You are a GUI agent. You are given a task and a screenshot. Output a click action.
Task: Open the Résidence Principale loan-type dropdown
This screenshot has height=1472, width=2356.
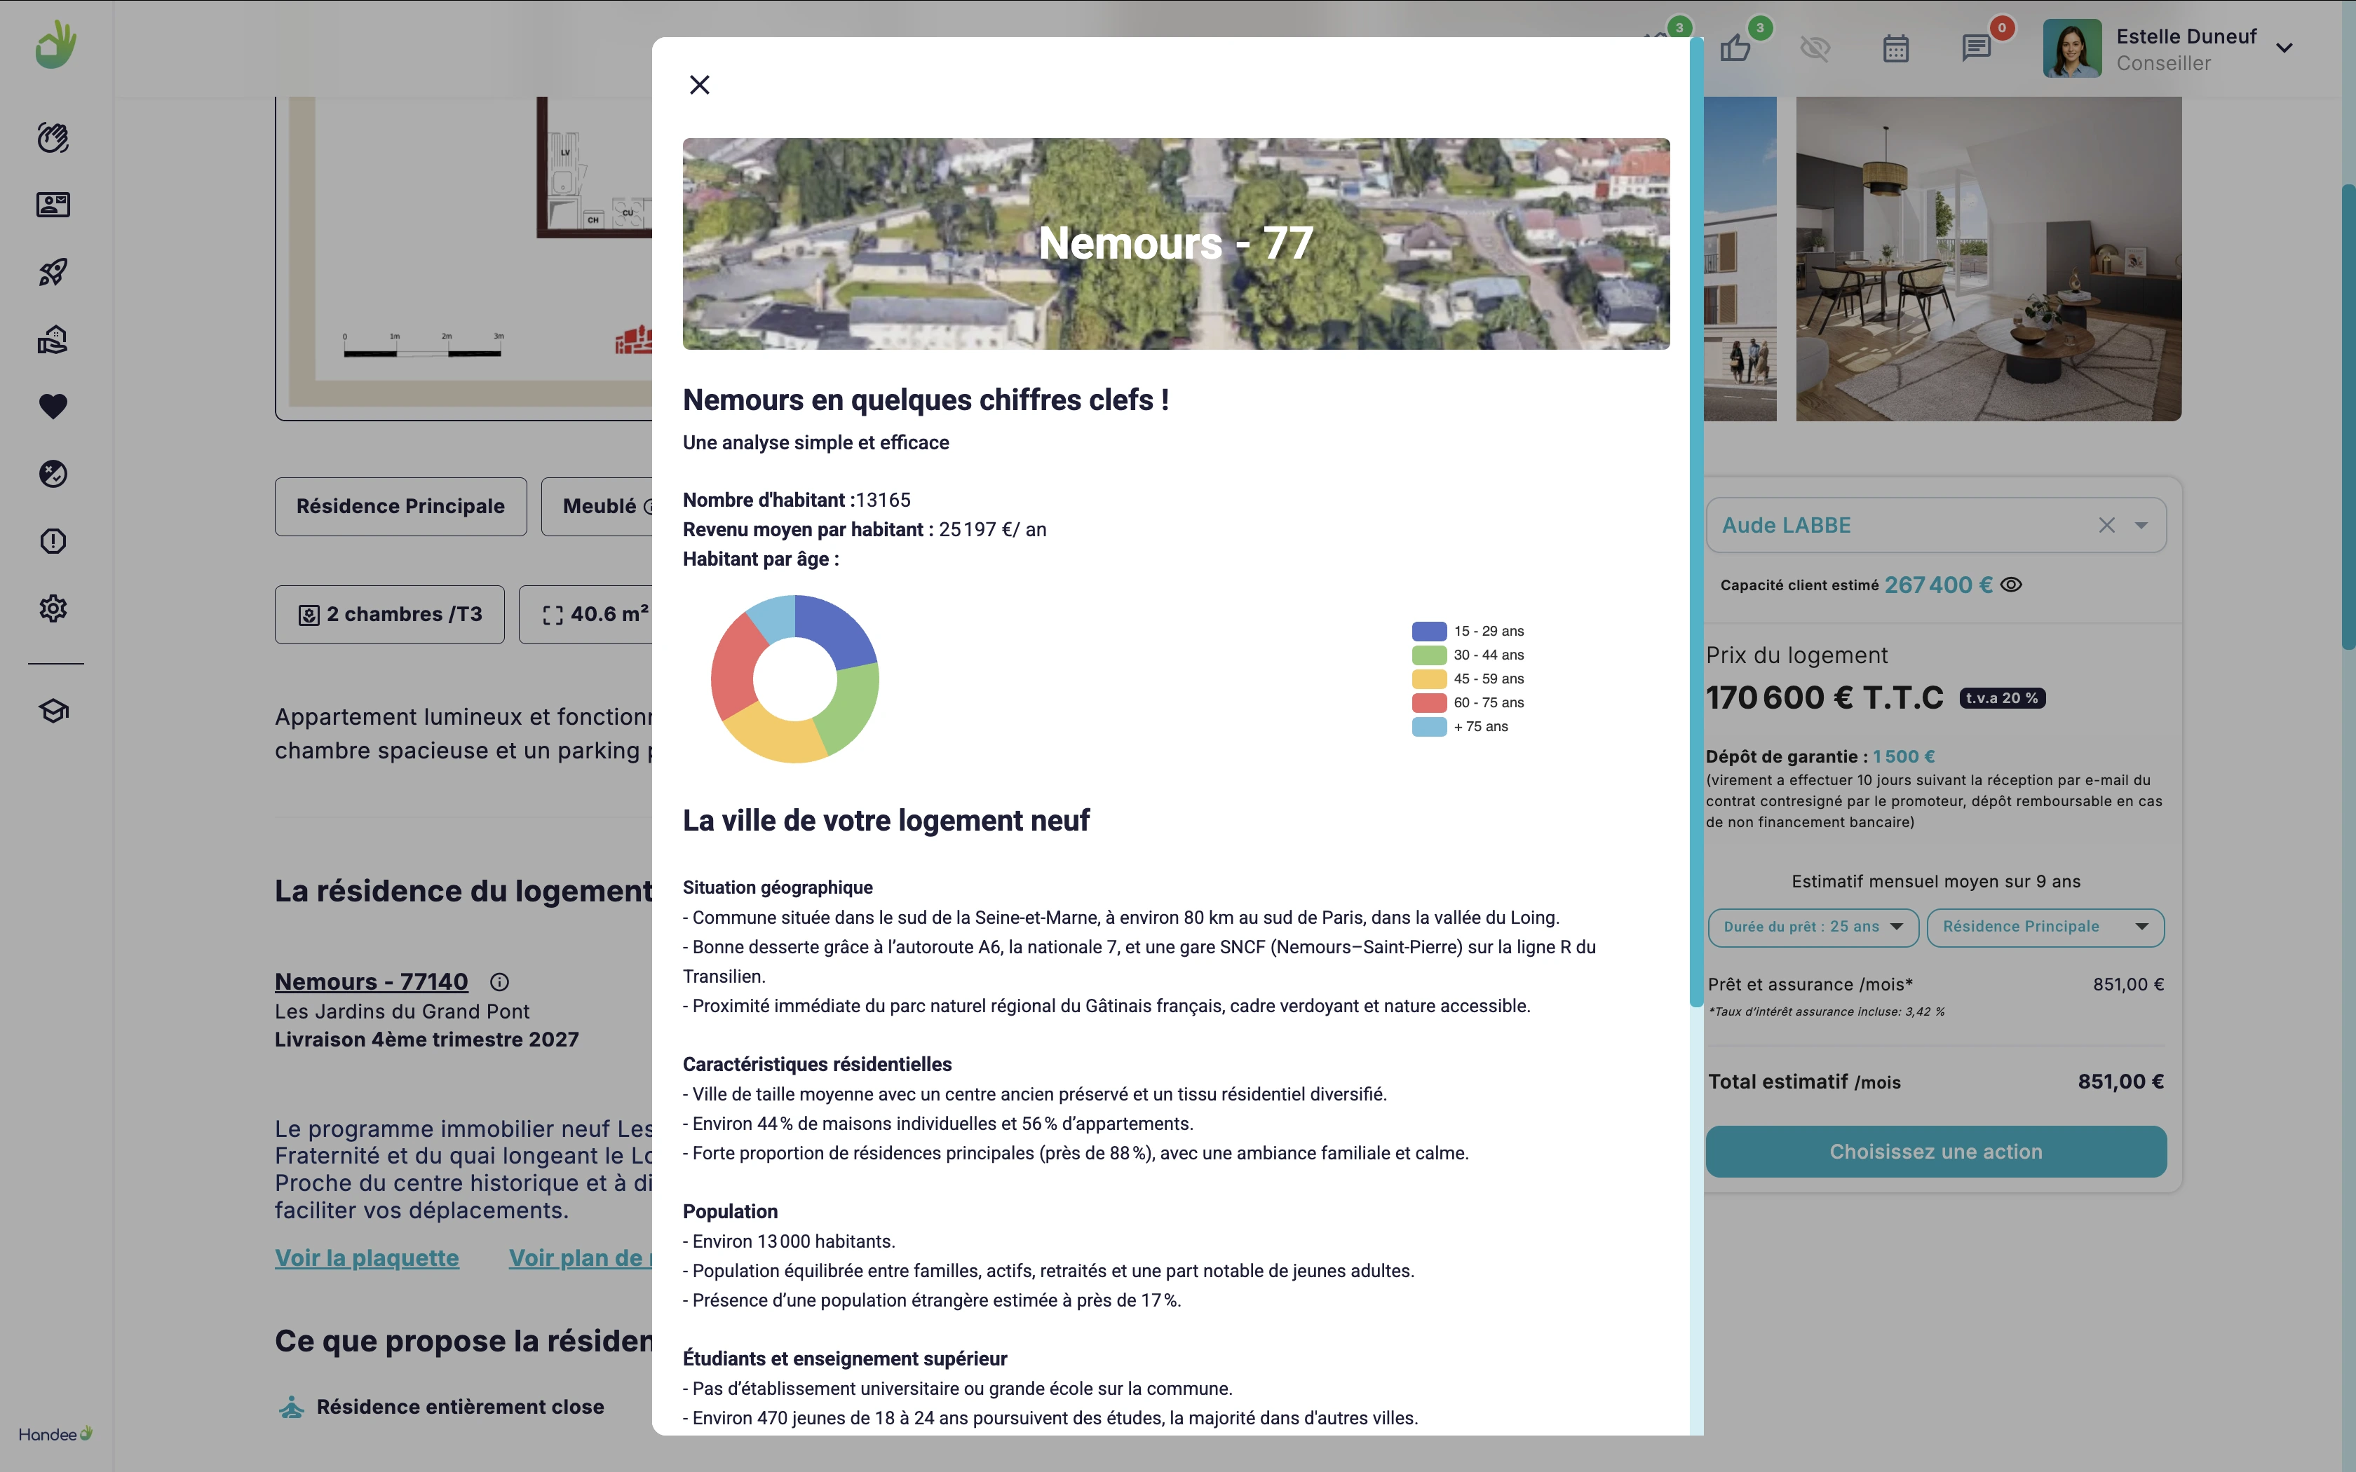pos(2045,927)
